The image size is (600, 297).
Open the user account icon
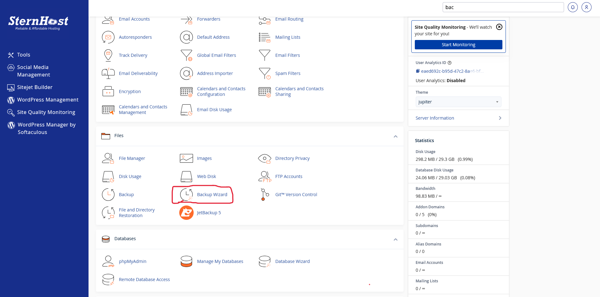pos(587,7)
